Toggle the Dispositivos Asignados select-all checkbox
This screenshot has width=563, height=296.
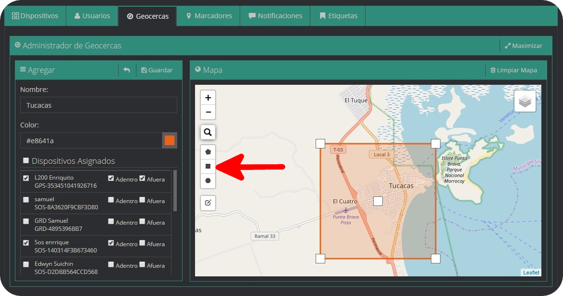(26, 160)
